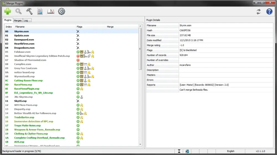Select the WM Flora Fixes.esp plugin

tap(26, 105)
